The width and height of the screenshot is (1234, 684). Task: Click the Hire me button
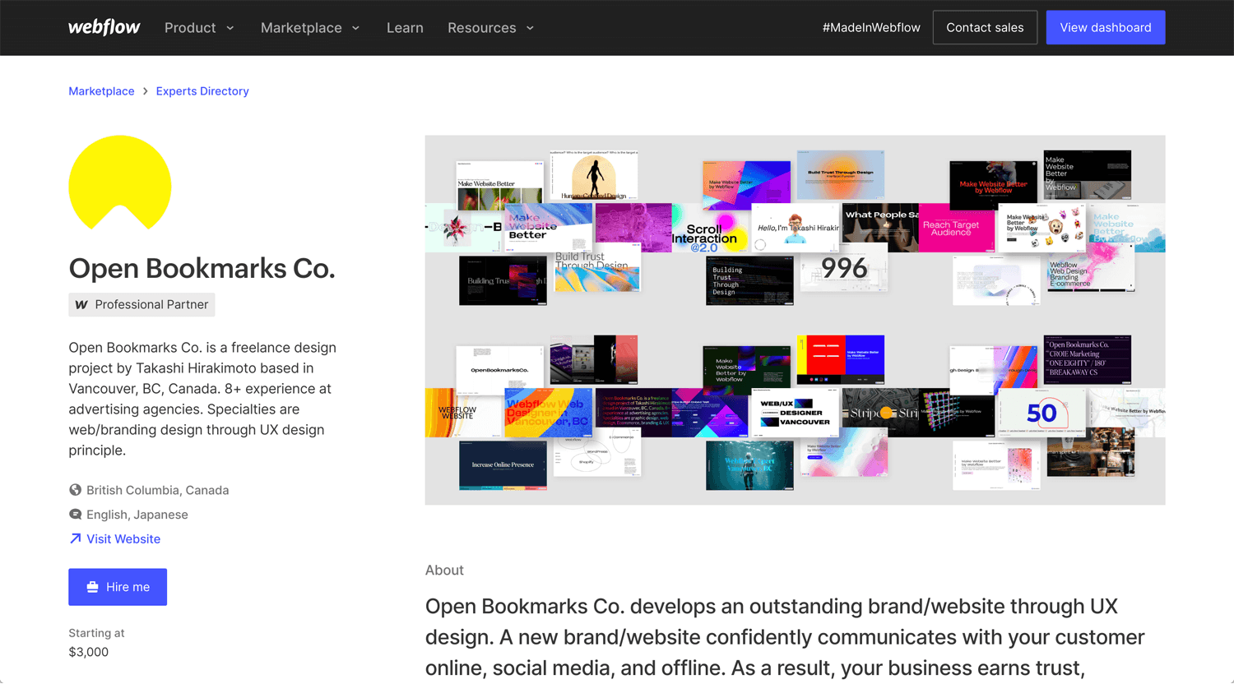tap(118, 587)
